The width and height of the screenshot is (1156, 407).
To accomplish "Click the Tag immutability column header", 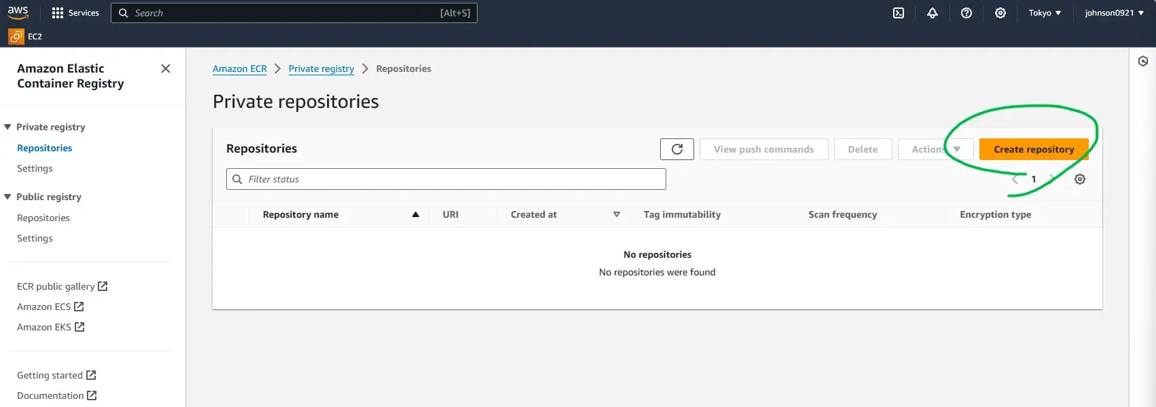I will (682, 214).
